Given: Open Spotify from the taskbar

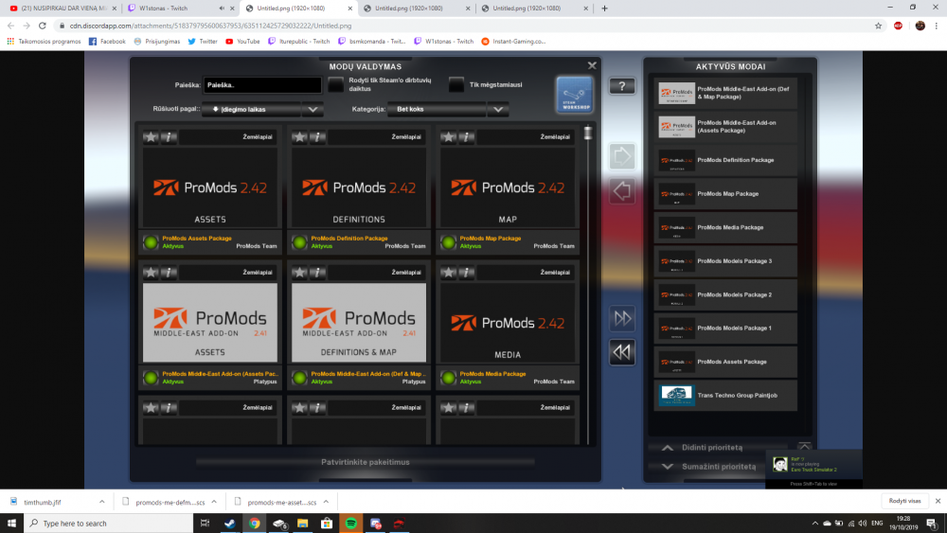Looking at the screenshot, I should 351,524.
